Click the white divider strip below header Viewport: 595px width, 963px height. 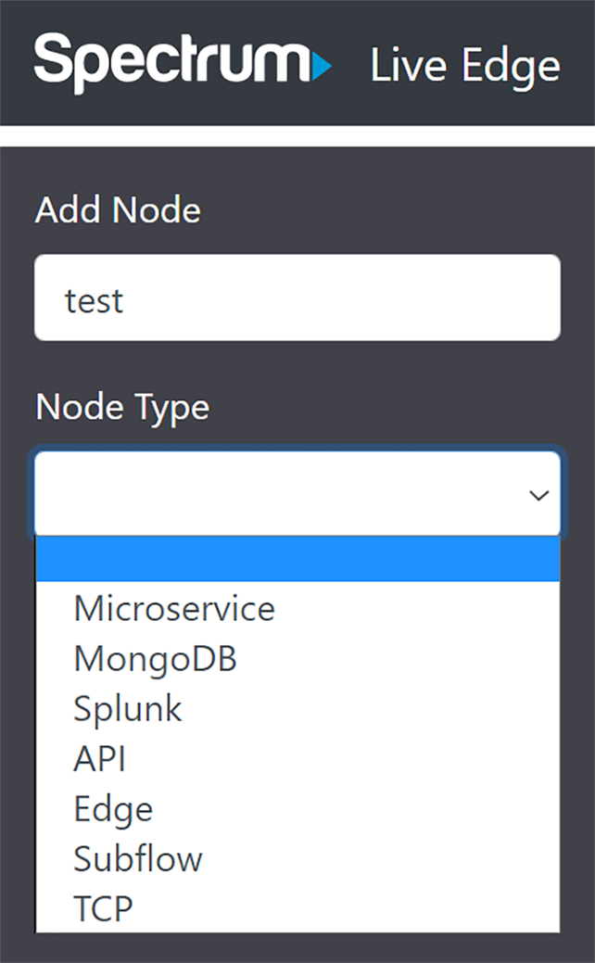point(297,135)
